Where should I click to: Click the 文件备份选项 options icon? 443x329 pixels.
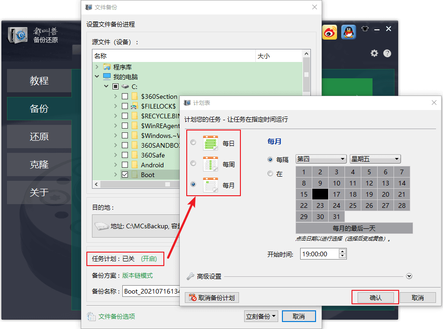[x=91, y=316]
